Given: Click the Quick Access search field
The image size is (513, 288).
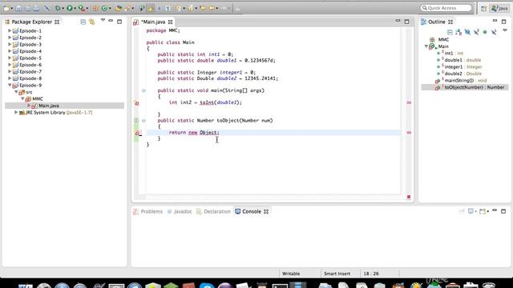Looking at the screenshot, I should click(446, 8).
